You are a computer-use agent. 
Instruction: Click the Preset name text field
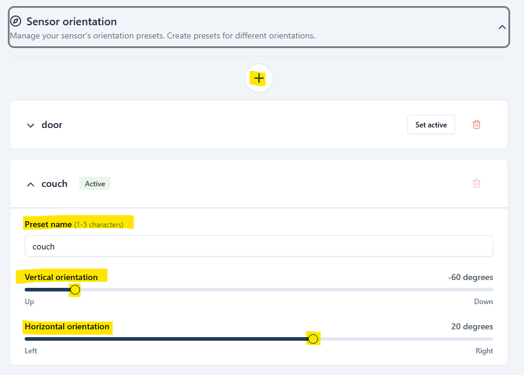click(x=258, y=246)
